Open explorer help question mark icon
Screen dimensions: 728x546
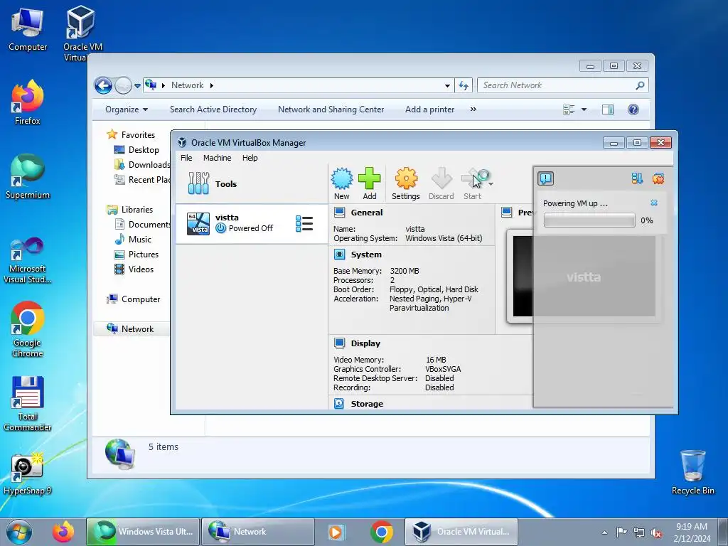633,109
